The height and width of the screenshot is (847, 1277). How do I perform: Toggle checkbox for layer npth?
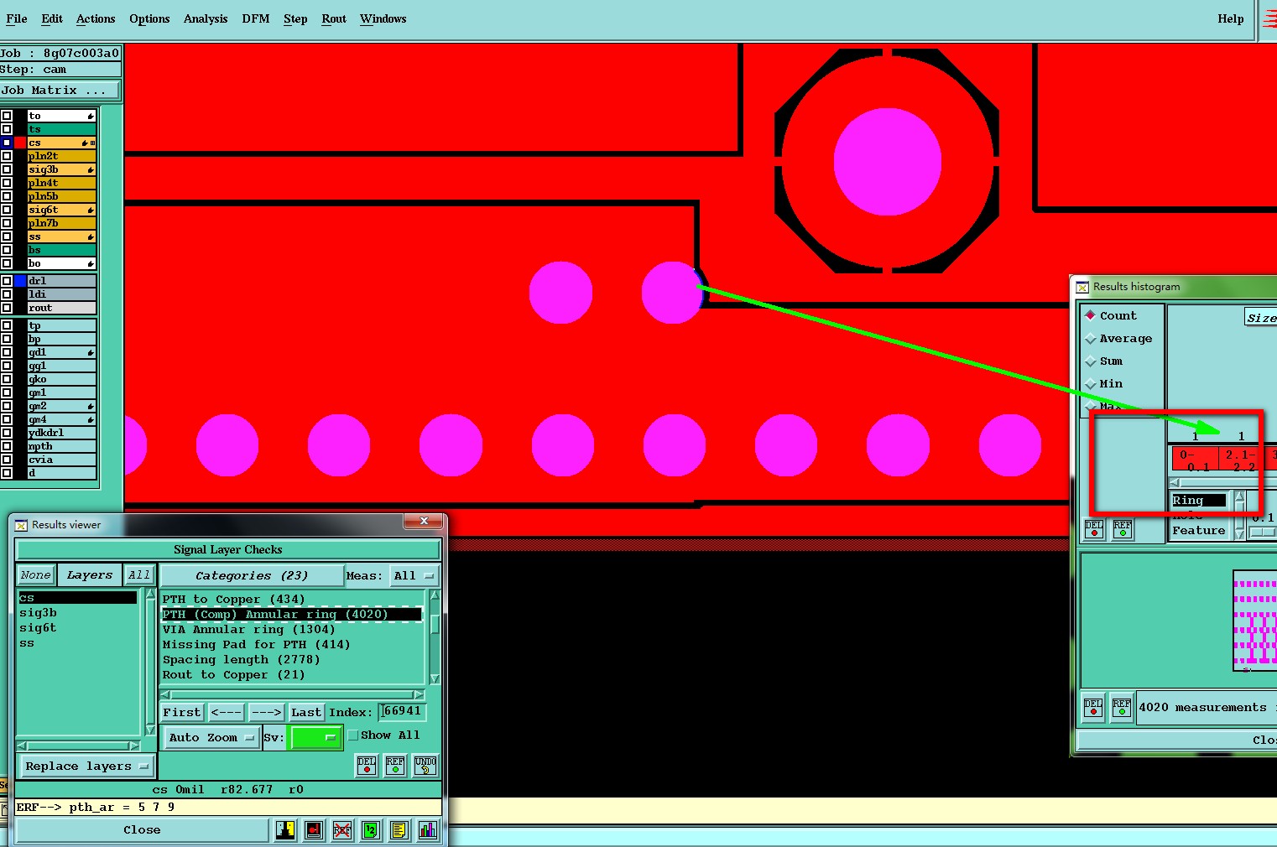coord(7,446)
